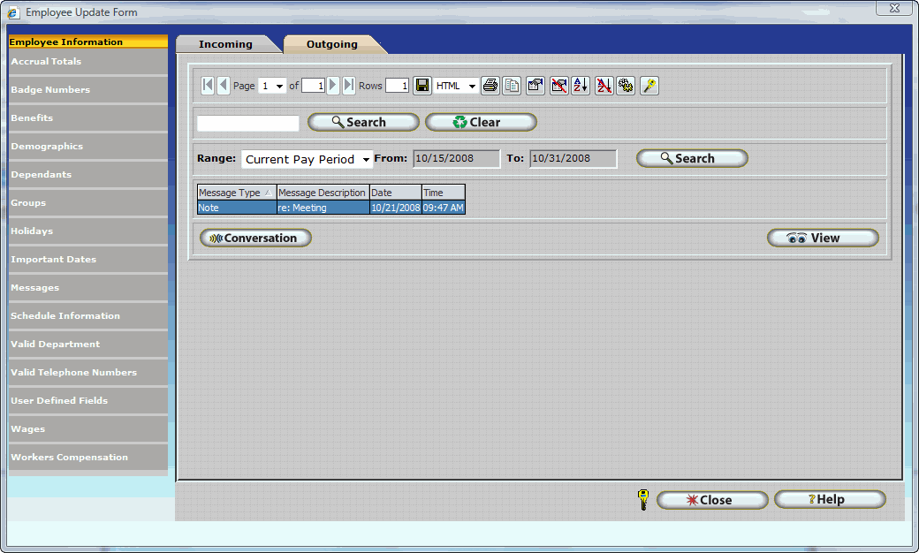Click the empty search text field

(x=248, y=123)
